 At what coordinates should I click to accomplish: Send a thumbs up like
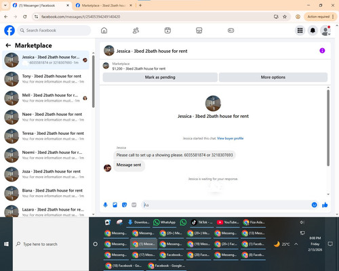[325, 205]
